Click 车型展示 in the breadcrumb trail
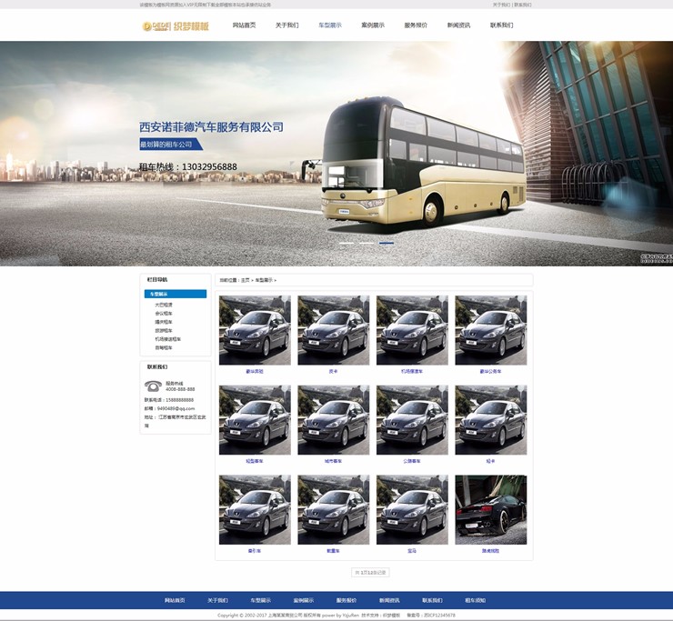673x621 pixels. [x=264, y=280]
